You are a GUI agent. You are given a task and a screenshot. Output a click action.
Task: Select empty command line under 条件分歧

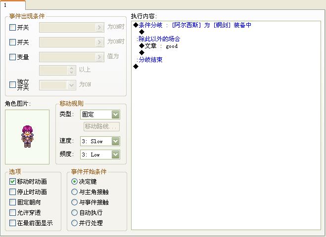pos(142,32)
